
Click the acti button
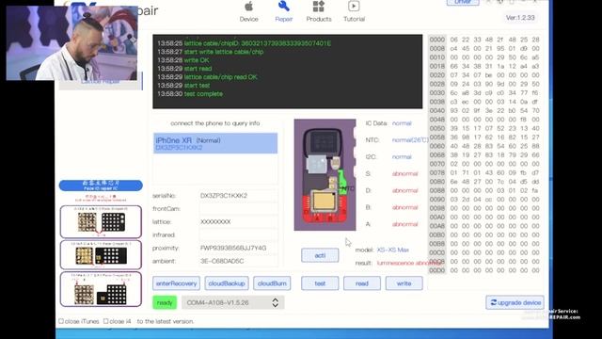(320, 255)
